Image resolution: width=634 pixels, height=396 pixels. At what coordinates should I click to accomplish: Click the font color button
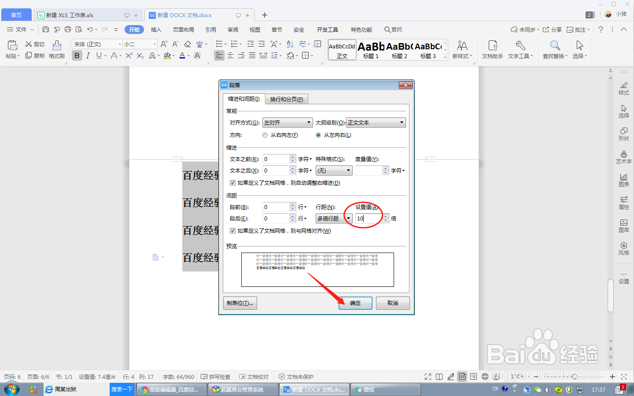(182, 55)
